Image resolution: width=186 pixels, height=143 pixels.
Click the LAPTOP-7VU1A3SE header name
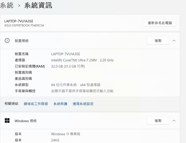[19, 21]
